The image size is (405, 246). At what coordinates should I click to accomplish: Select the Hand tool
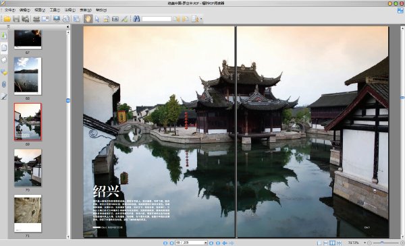click(x=88, y=19)
